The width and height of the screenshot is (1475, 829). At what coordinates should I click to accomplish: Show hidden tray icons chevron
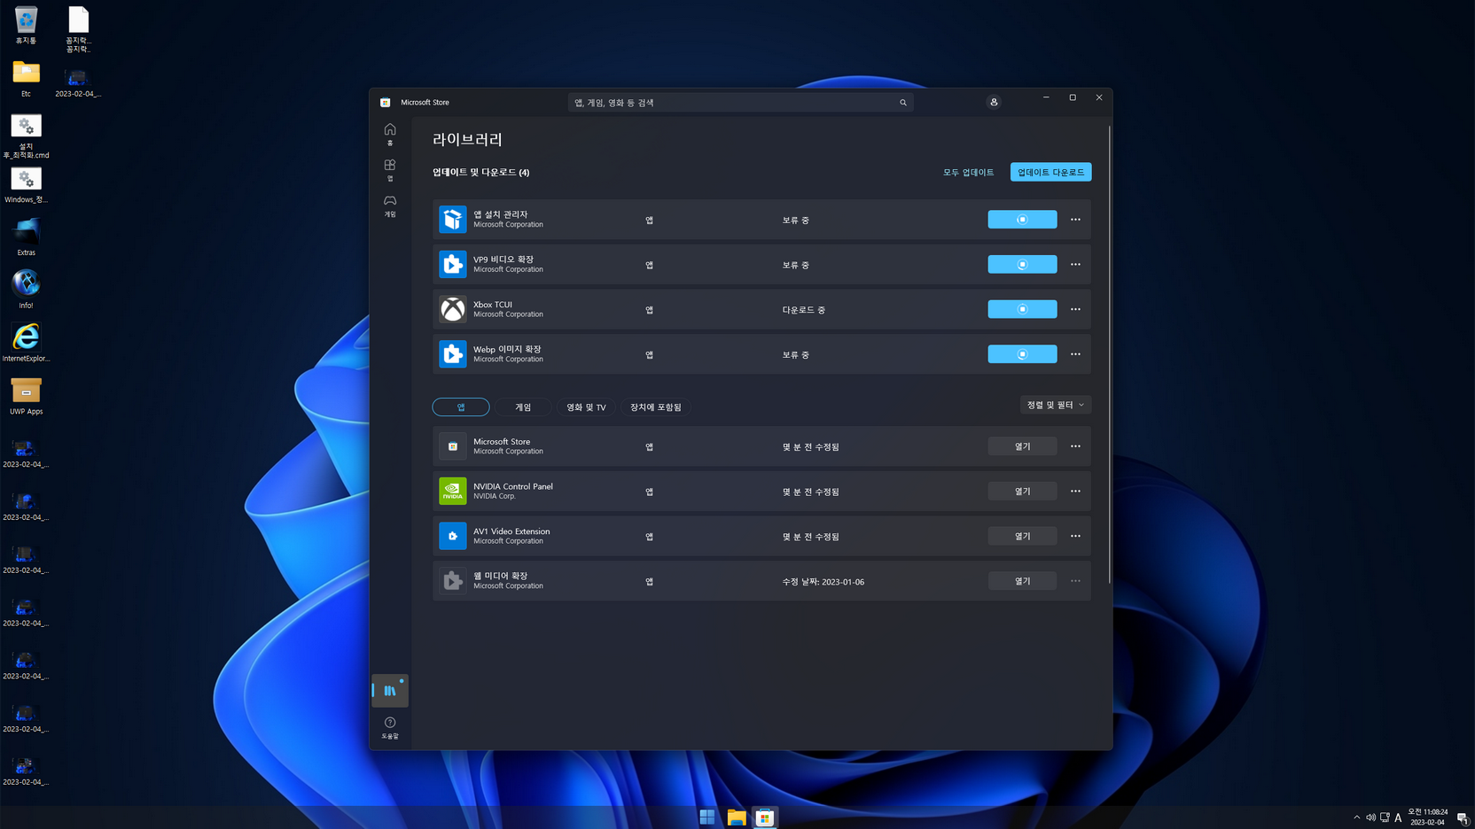1356,817
